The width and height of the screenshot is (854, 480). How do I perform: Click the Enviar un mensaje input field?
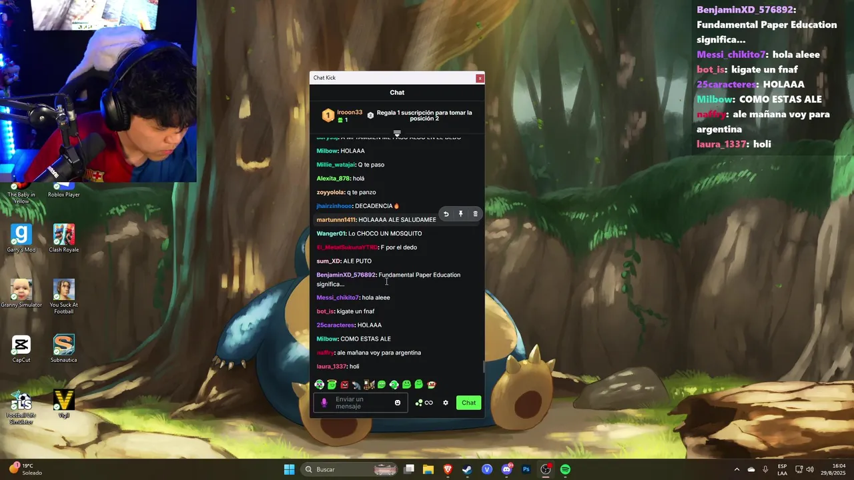tap(361, 403)
